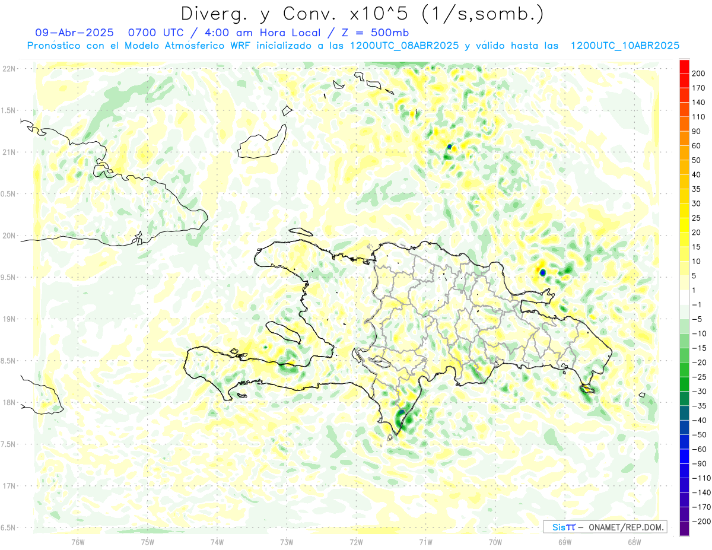Pick the dark purple swatch below -200
The height and width of the screenshot is (550, 712).
(x=684, y=529)
